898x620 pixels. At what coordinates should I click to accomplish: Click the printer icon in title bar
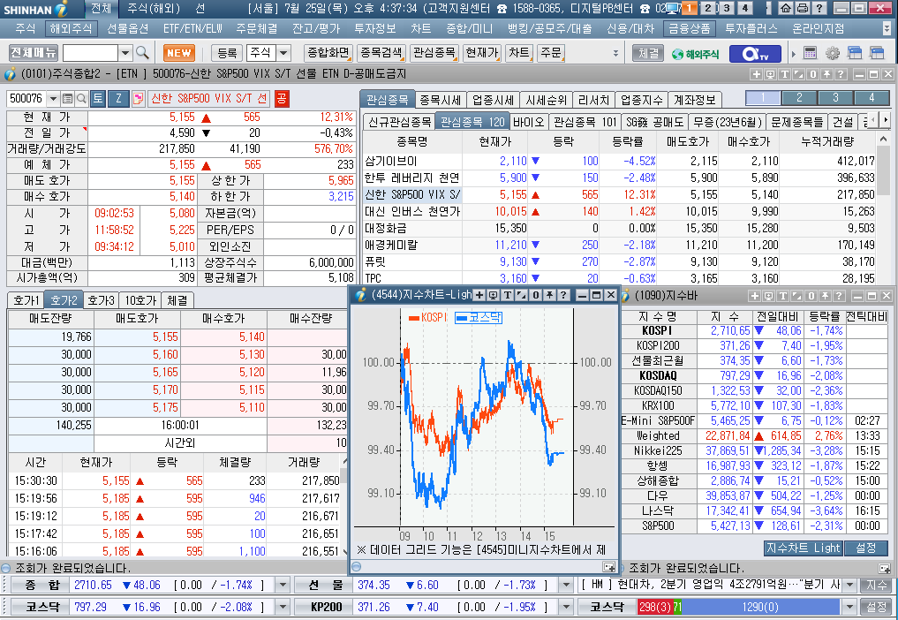click(x=803, y=8)
